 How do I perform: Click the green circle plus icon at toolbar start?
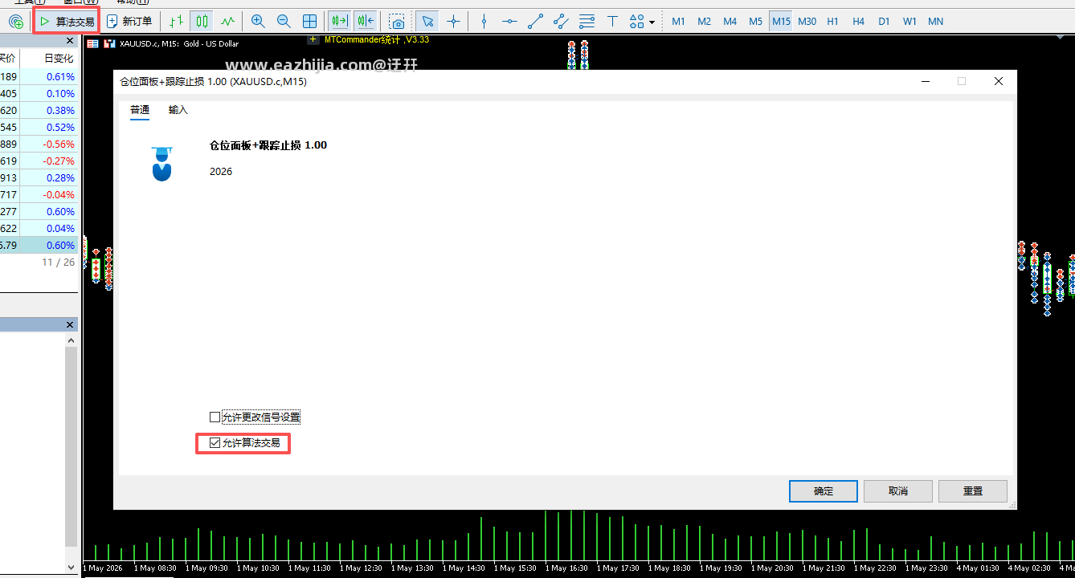point(16,22)
